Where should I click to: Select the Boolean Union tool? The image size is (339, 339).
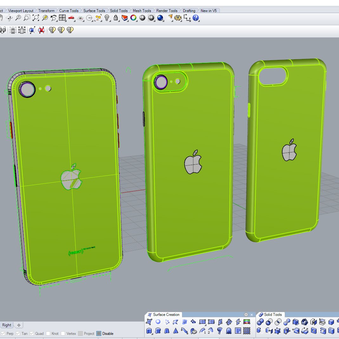coord(260,322)
